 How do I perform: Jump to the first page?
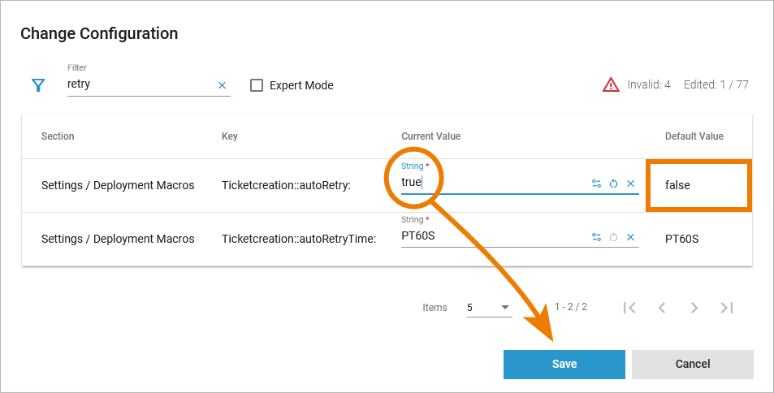[x=629, y=308]
